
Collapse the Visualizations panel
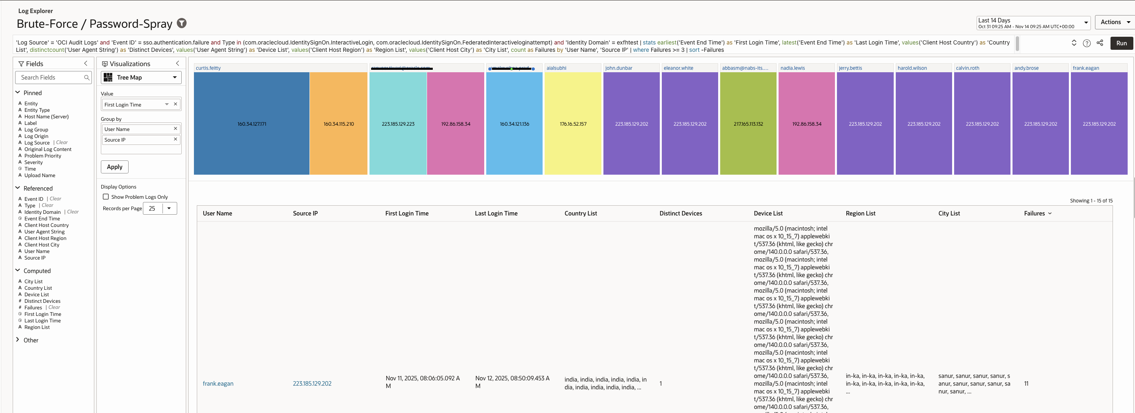pos(178,64)
